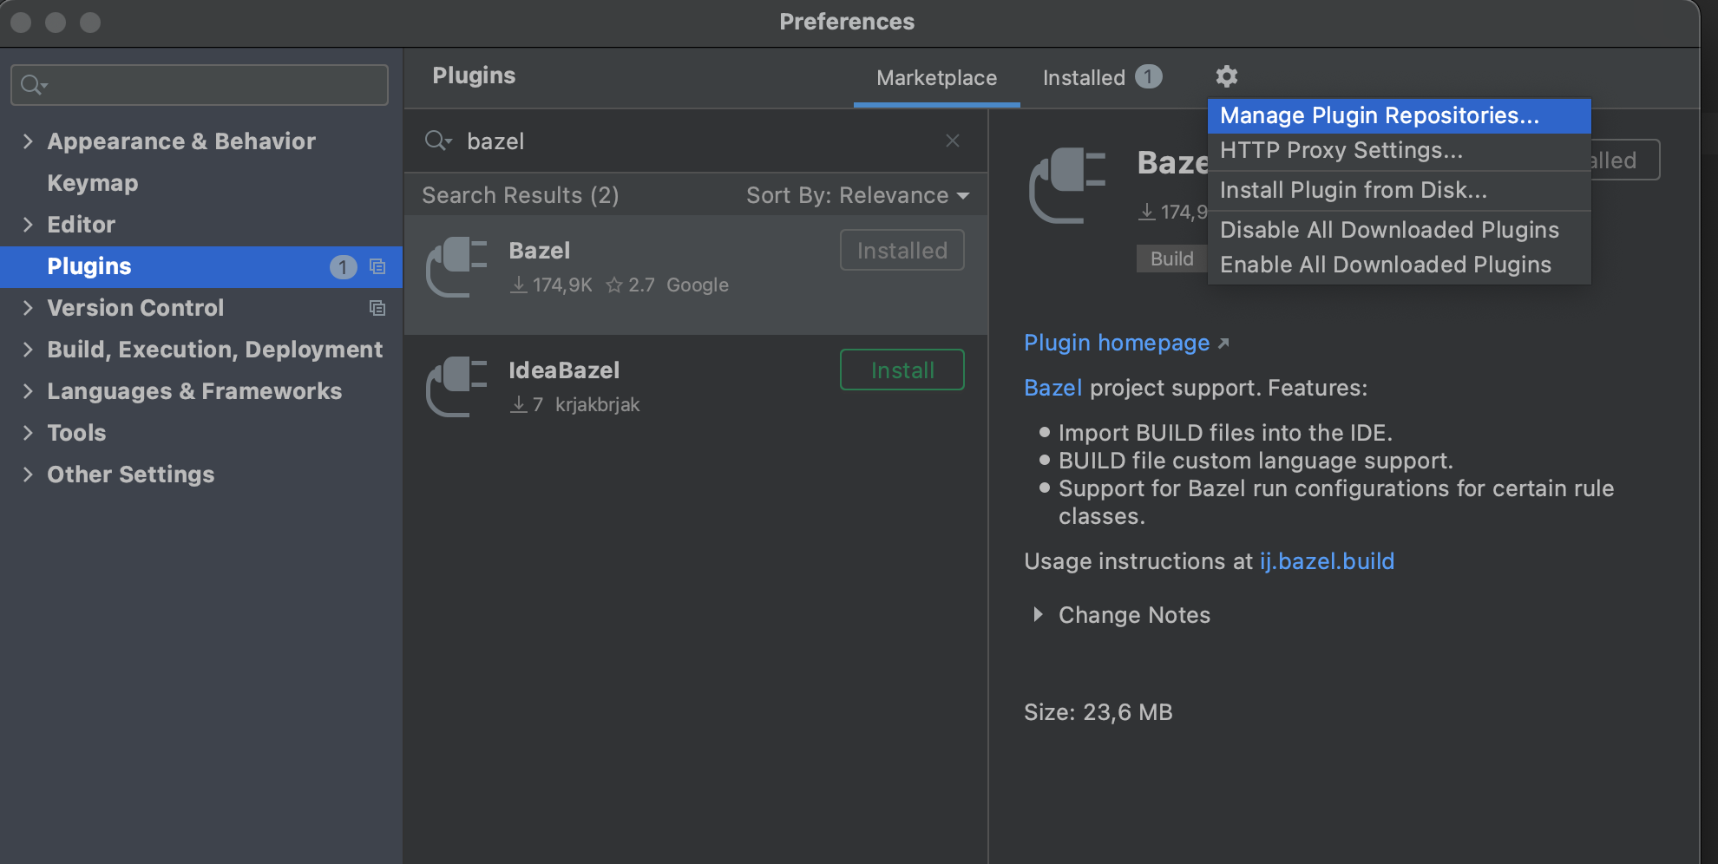Click the plugin search field containing bazel

pos(696,141)
